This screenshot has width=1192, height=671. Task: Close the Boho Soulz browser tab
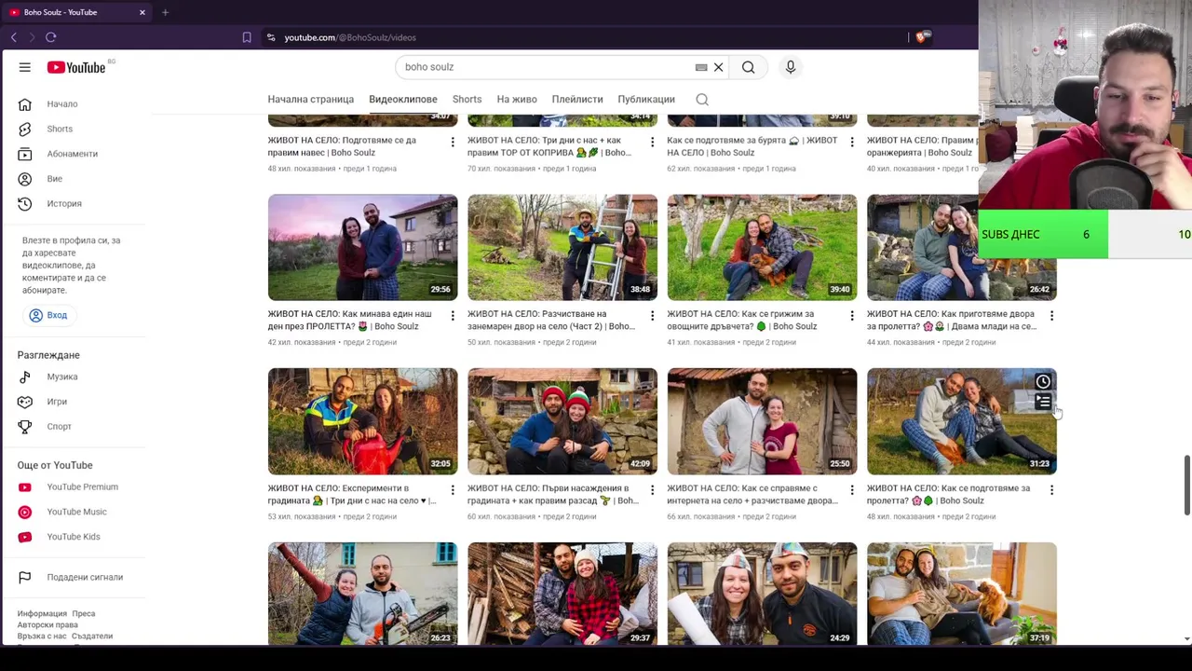(142, 12)
